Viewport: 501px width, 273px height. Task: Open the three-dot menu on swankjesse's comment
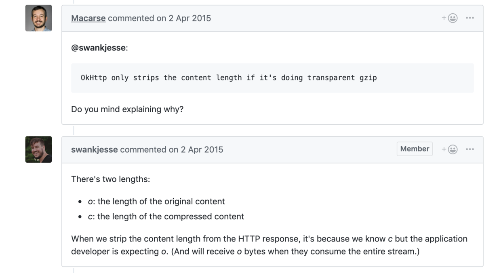pos(470,149)
